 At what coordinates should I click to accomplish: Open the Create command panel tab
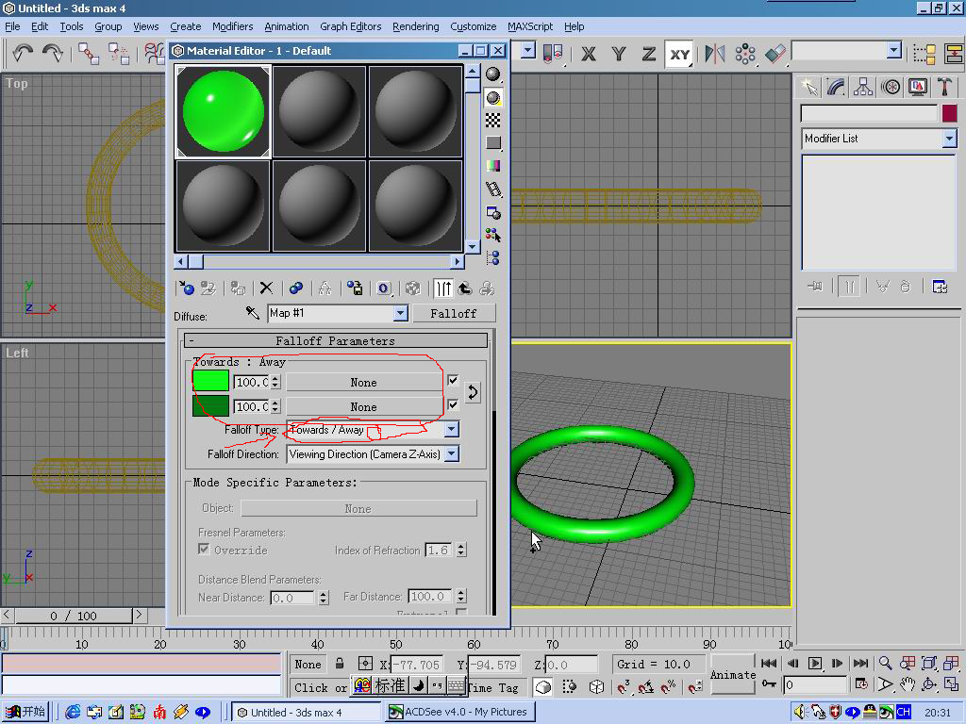coord(808,88)
